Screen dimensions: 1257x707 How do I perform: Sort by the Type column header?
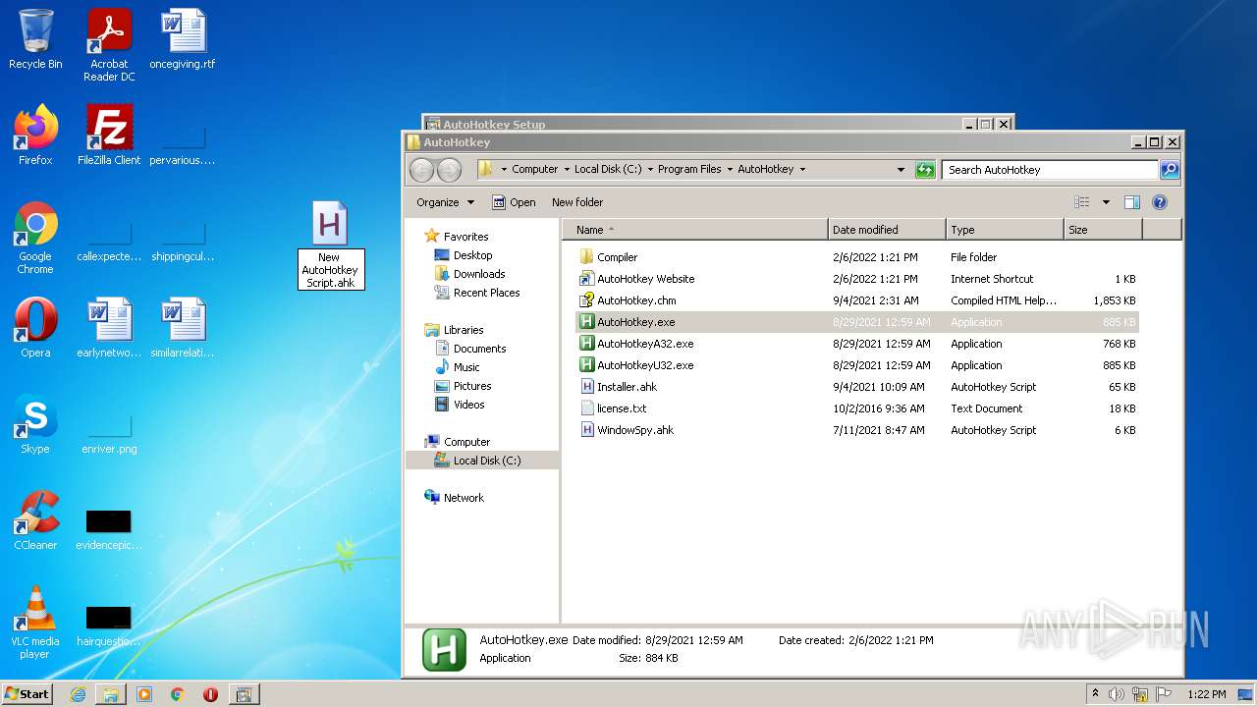pos(1005,230)
